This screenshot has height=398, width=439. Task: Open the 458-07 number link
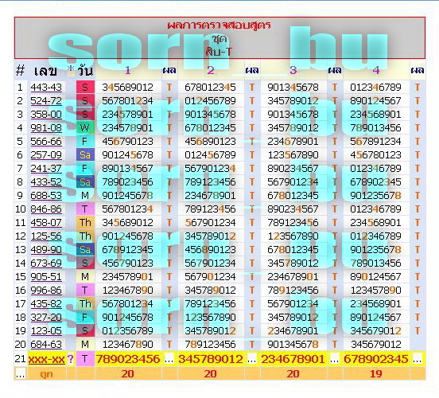pos(46,223)
